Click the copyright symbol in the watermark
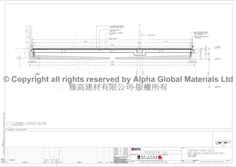236x167 pixels. coord(6,80)
